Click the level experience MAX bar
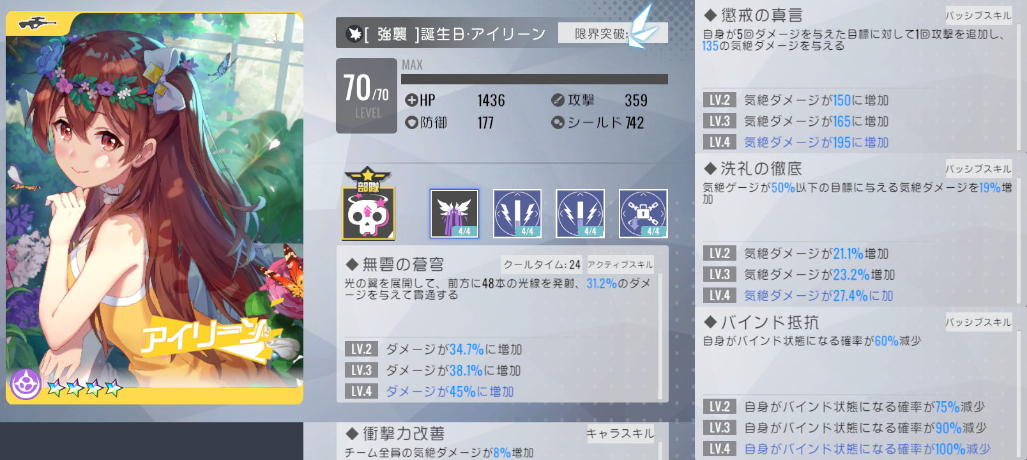 [x=535, y=79]
